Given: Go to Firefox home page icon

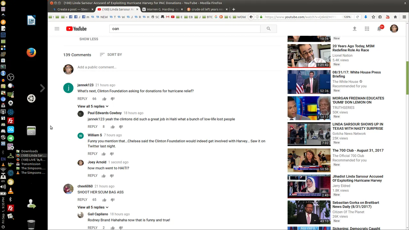Looking at the screenshot, I should pyautogui.click(x=395, y=17).
